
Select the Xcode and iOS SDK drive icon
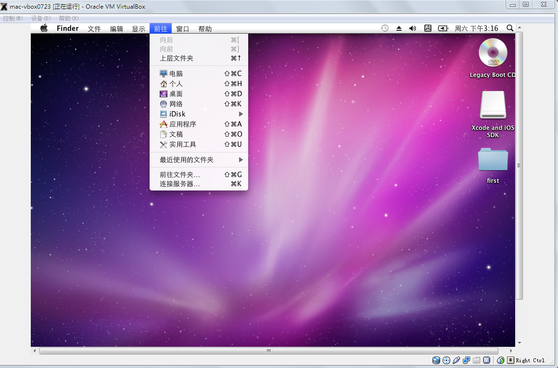click(x=493, y=105)
